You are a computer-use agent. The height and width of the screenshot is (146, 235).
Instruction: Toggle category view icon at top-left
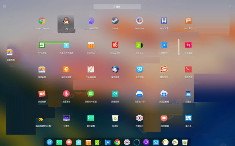(4, 6)
